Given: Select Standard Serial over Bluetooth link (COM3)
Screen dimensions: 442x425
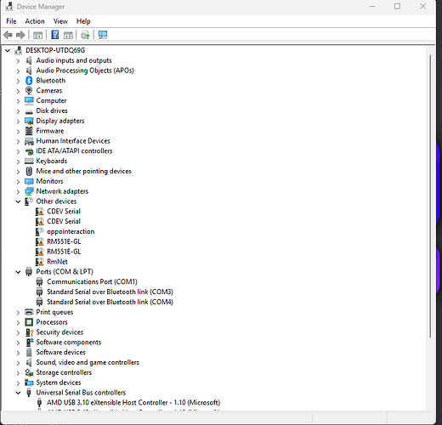Looking at the screenshot, I should [110, 292].
